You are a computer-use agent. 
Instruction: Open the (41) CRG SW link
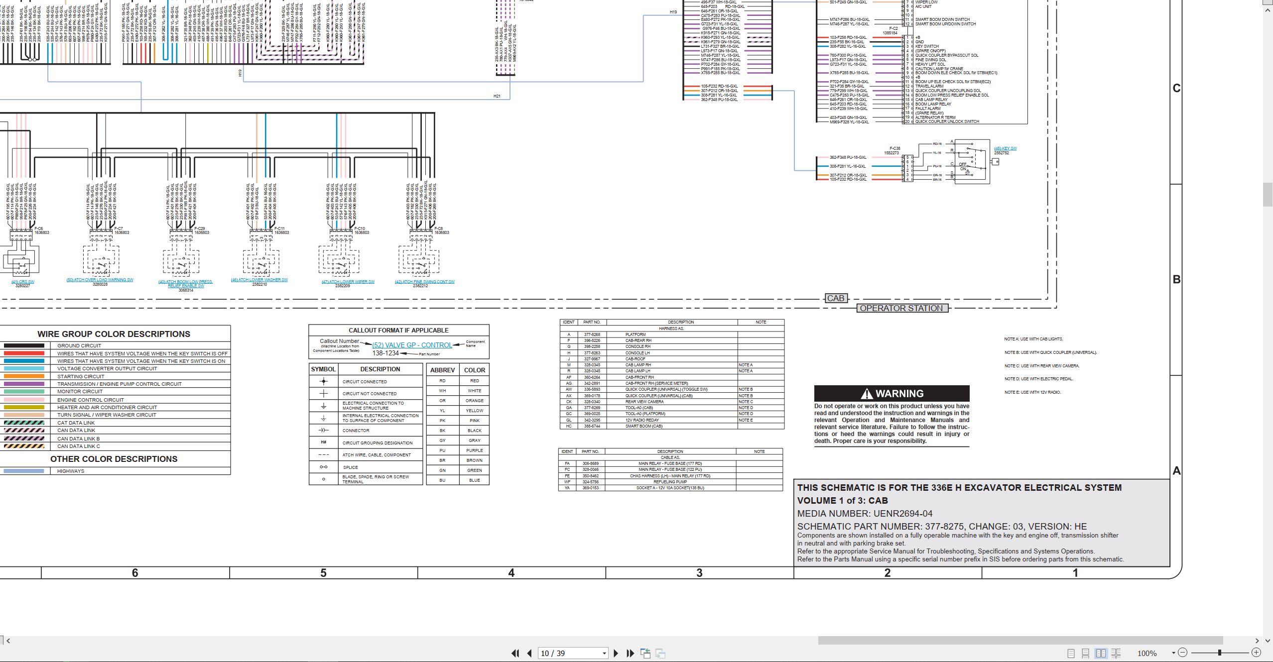(x=23, y=282)
